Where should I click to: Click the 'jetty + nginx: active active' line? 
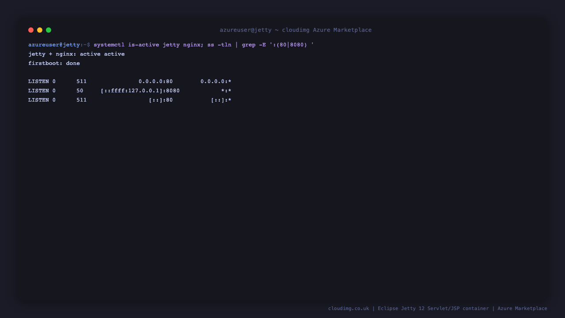pyautogui.click(x=76, y=54)
